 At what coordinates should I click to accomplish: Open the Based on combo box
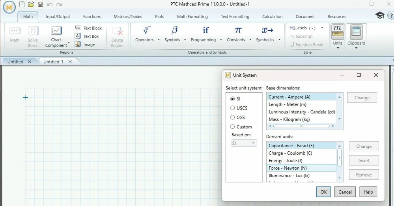click(243, 143)
